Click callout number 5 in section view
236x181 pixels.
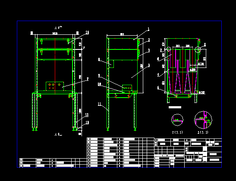click(x=158, y=74)
